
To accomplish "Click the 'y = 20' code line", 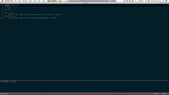I will (7, 9).
